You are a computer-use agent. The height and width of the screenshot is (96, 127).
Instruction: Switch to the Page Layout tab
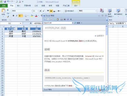click(x=27, y=6)
